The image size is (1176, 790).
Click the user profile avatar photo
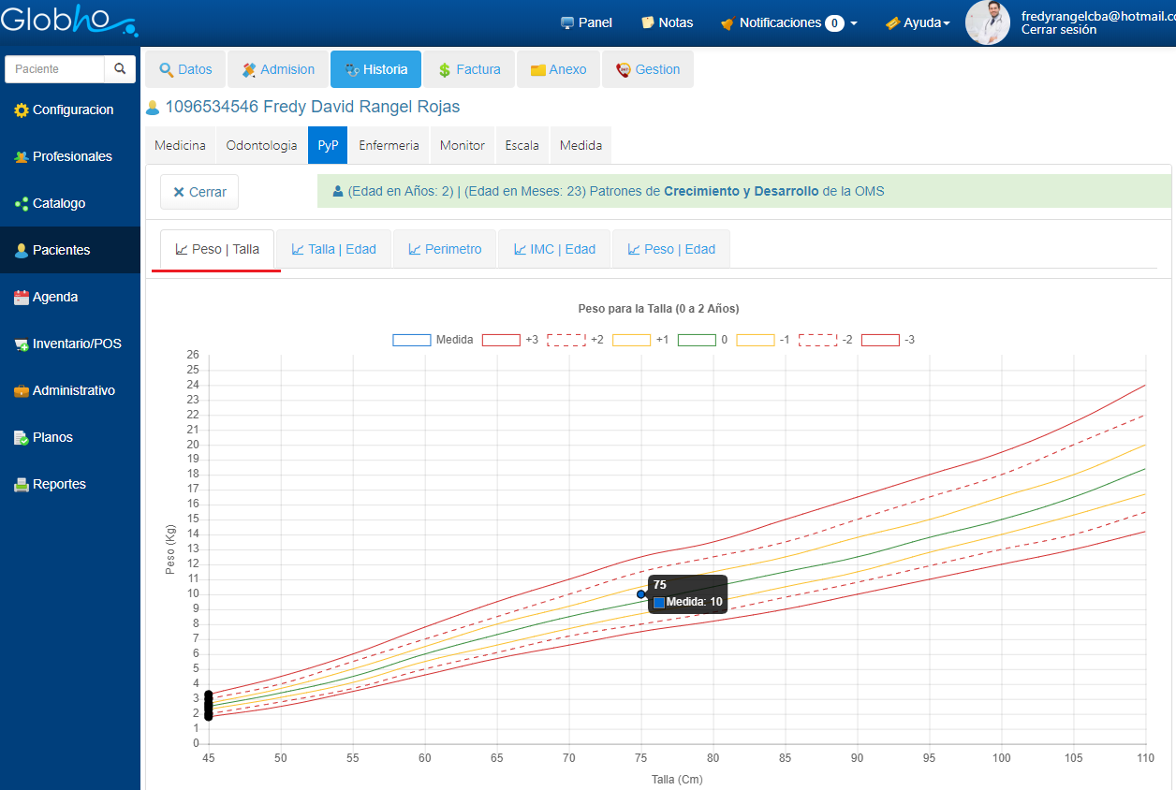coord(988,22)
